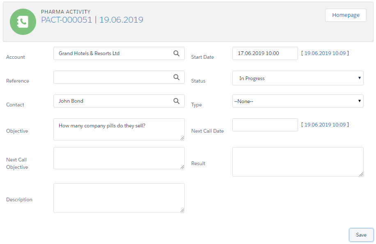Click in the Result text area

tap(298, 162)
